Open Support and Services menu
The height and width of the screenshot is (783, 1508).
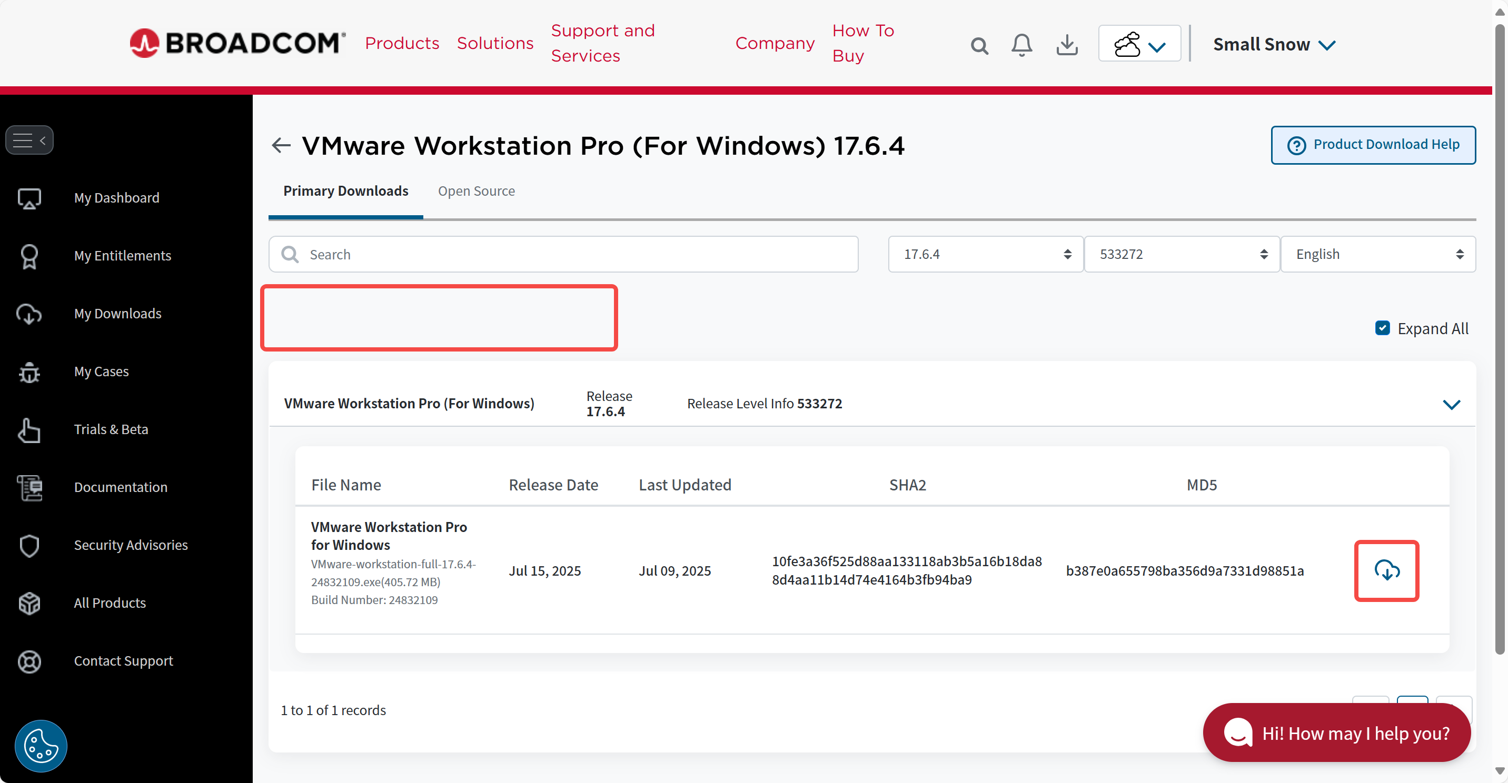click(x=603, y=43)
